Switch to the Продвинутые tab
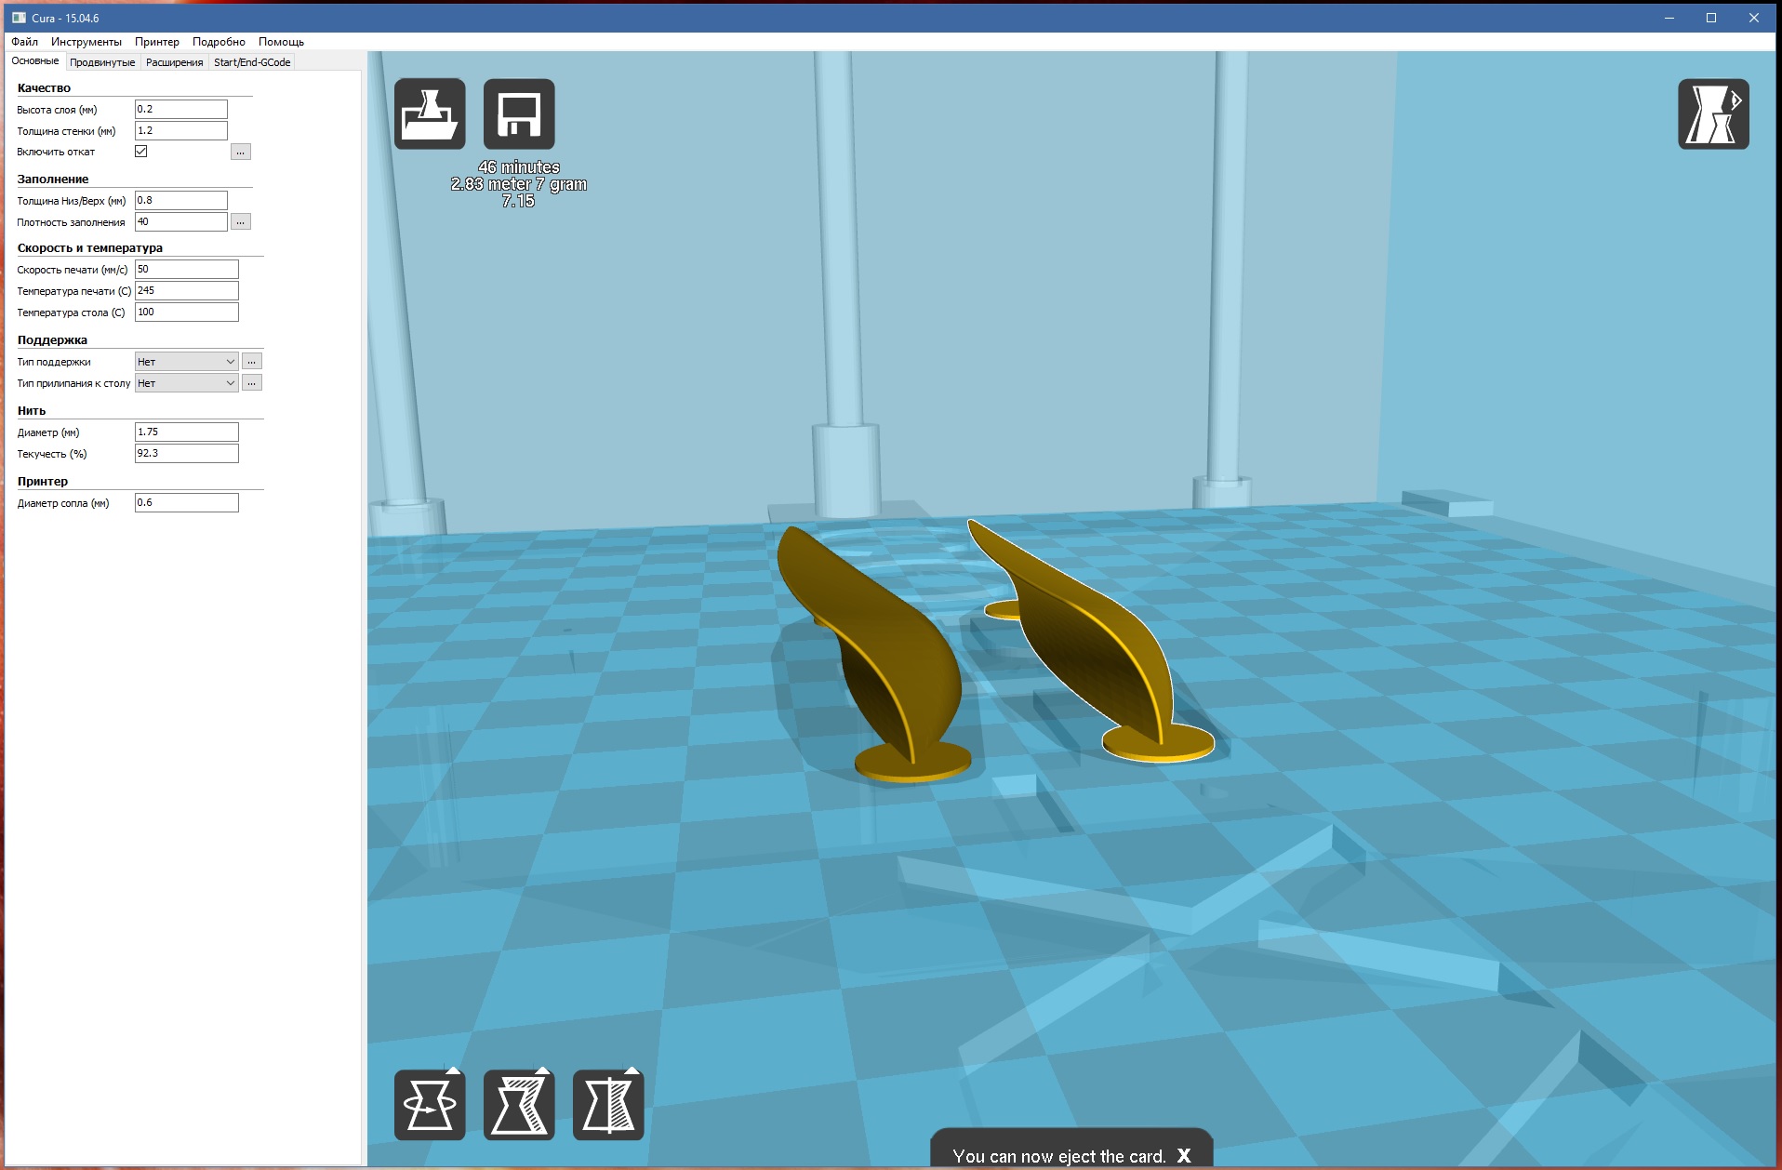The height and width of the screenshot is (1170, 1782). tap(102, 62)
